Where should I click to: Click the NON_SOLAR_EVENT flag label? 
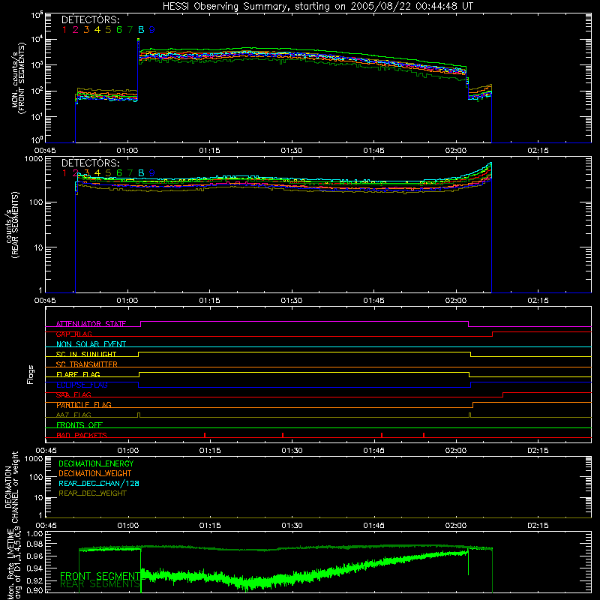tap(91, 344)
